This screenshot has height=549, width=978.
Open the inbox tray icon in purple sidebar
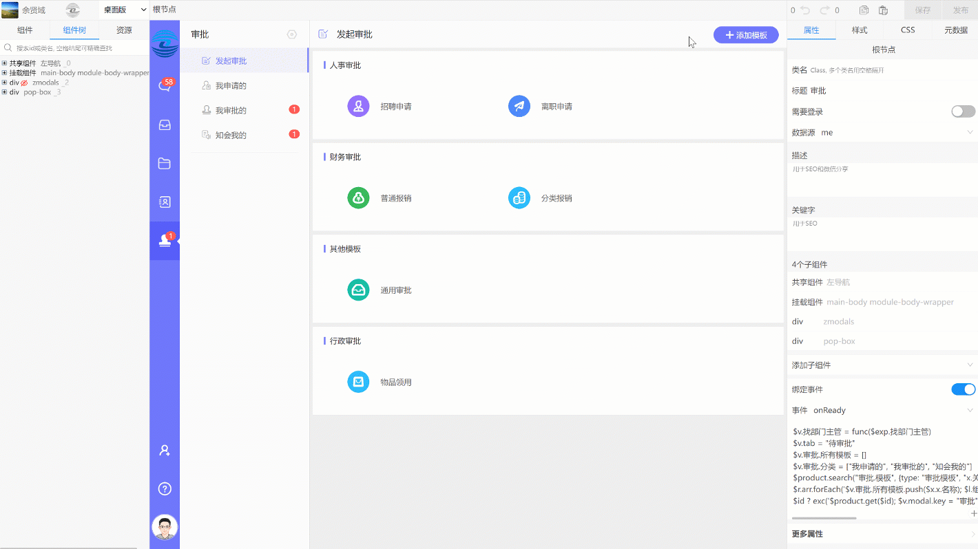pyautogui.click(x=165, y=125)
